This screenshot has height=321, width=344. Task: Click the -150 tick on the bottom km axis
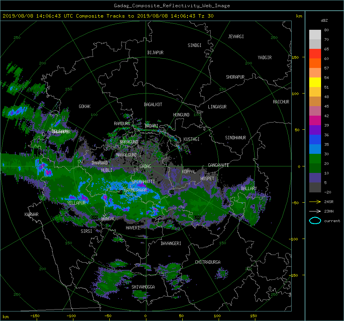coord(35,316)
